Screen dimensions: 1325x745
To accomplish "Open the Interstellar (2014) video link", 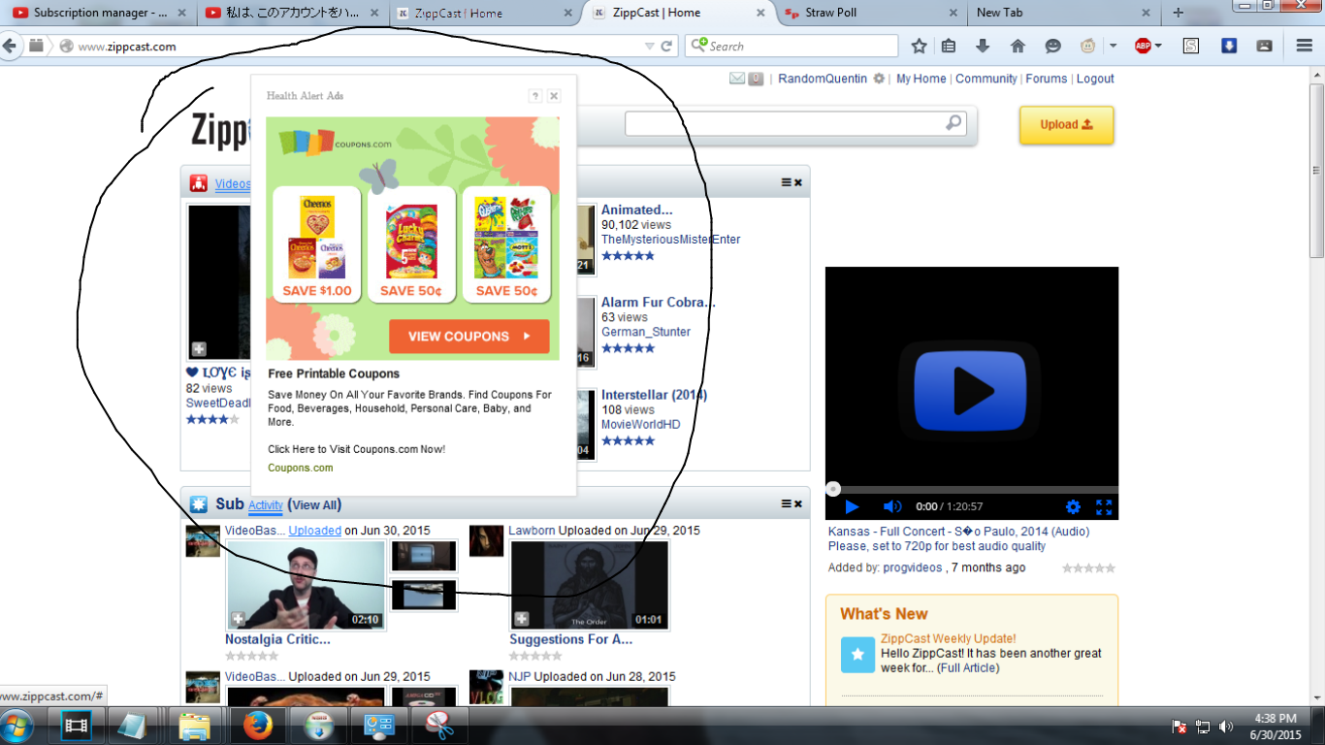I will tap(654, 395).
